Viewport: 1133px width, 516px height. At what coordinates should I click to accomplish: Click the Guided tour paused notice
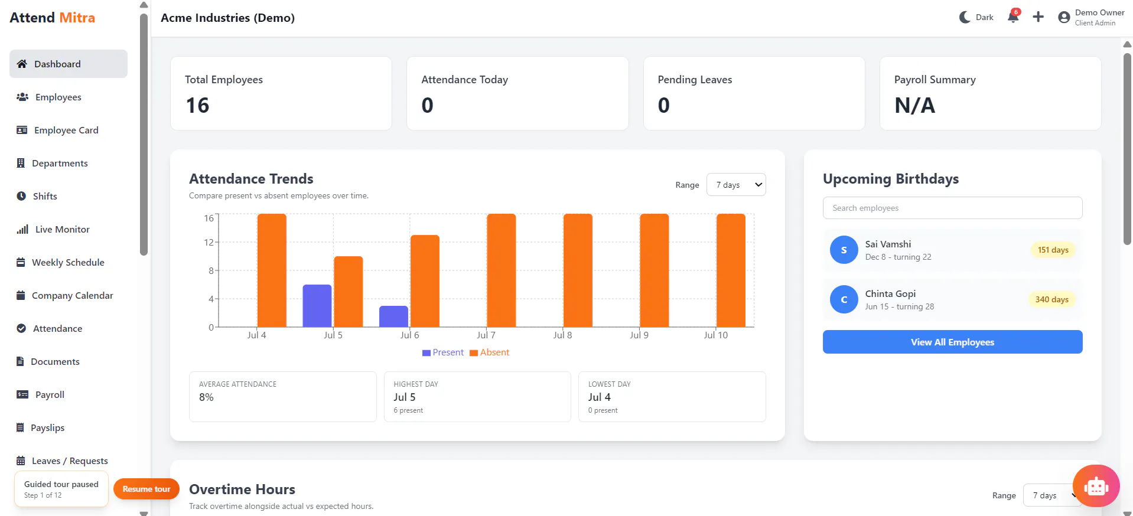(x=61, y=489)
